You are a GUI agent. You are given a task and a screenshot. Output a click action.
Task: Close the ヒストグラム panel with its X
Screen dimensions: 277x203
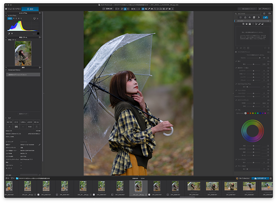(x=6, y=13)
